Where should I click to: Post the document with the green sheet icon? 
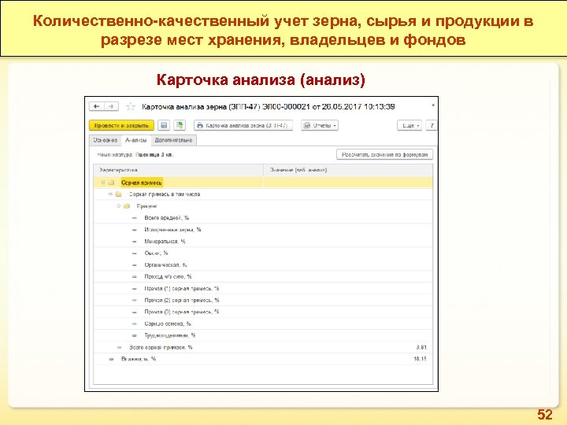(x=180, y=125)
